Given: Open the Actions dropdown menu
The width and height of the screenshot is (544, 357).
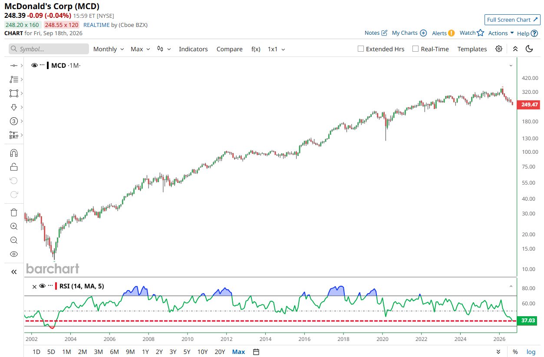Looking at the screenshot, I should pyautogui.click(x=501, y=33).
